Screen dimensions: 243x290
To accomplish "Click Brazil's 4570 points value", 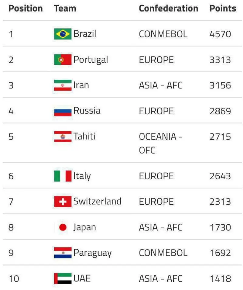I will tap(220, 34).
